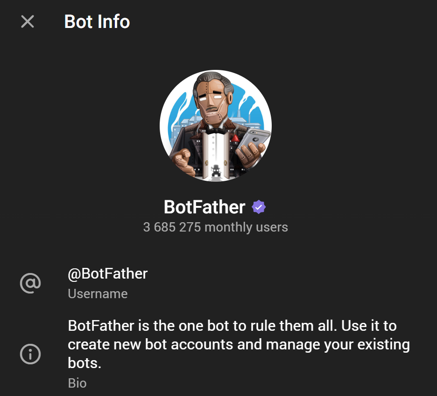
Task: Click the "Username" field label
Action: coord(98,294)
